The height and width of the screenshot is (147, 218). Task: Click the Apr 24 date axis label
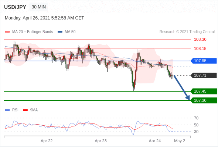tap(155, 141)
